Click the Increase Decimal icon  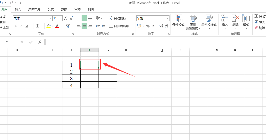pyautogui.click(x=161, y=26)
